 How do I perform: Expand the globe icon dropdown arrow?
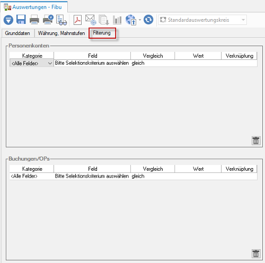tap(140, 20)
